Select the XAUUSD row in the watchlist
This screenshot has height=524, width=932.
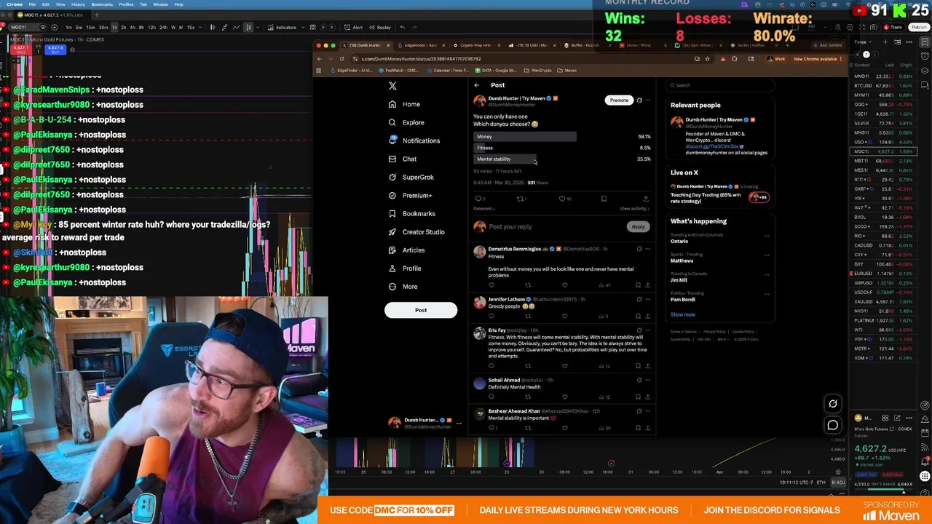(x=883, y=301)
